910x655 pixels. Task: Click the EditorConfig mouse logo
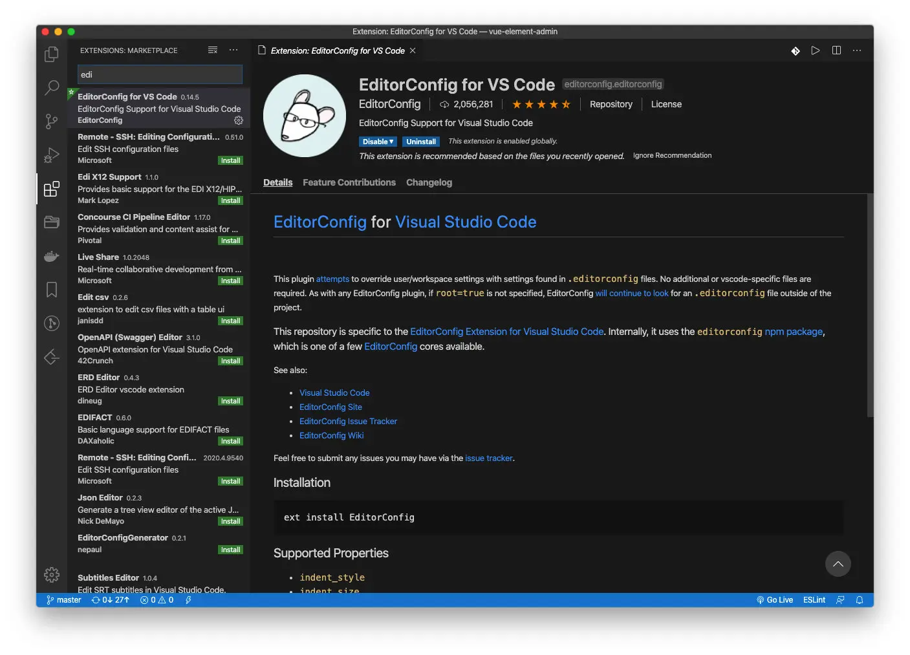(x=305, y=116)
